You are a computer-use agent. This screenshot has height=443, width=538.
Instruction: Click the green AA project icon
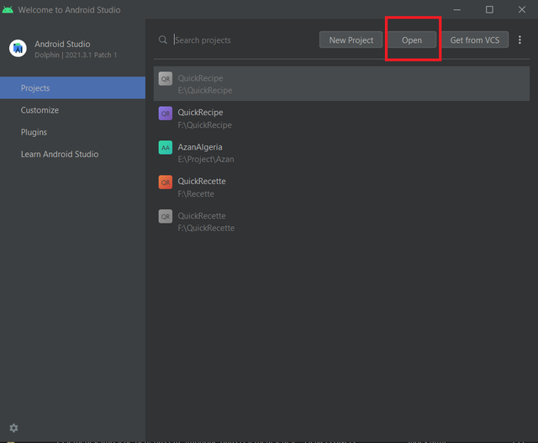pos(166,148)
